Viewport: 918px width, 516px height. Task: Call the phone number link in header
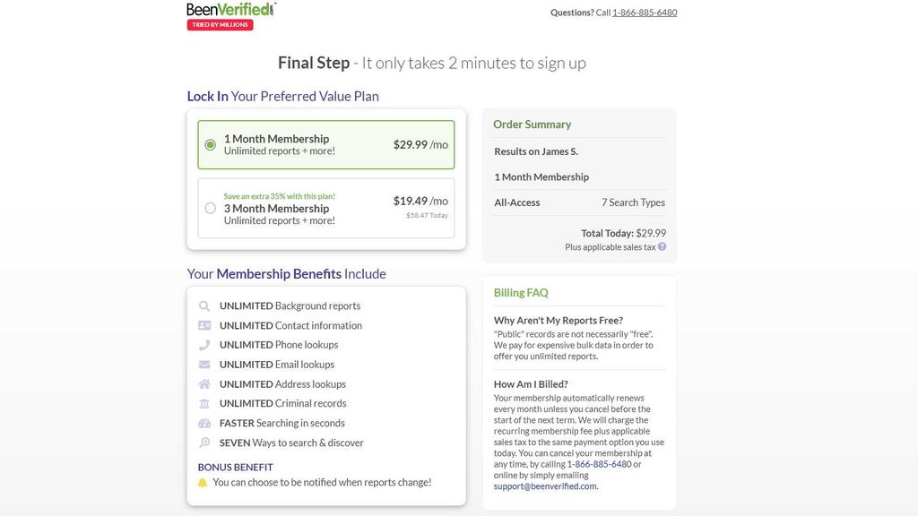point(645,13)
